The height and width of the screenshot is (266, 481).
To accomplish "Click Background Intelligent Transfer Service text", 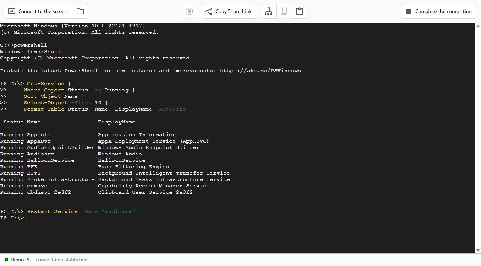I will pyautogui.click(x=164, y=173).
